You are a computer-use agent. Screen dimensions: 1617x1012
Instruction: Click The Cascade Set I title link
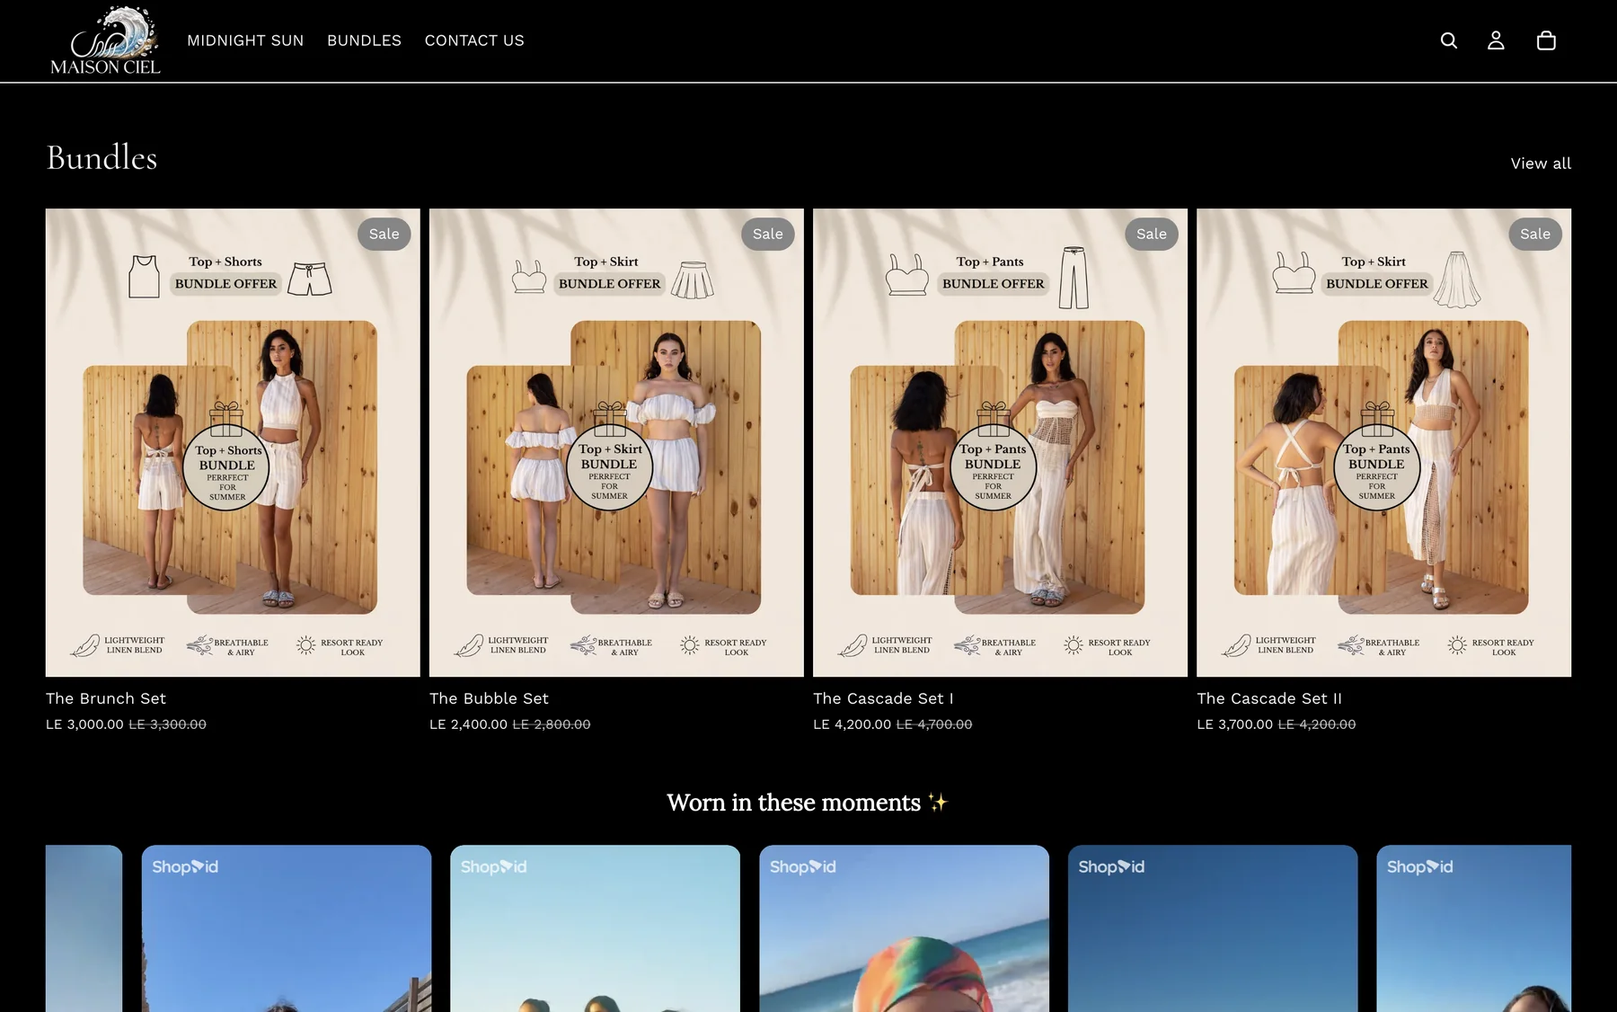click(883, 698)
